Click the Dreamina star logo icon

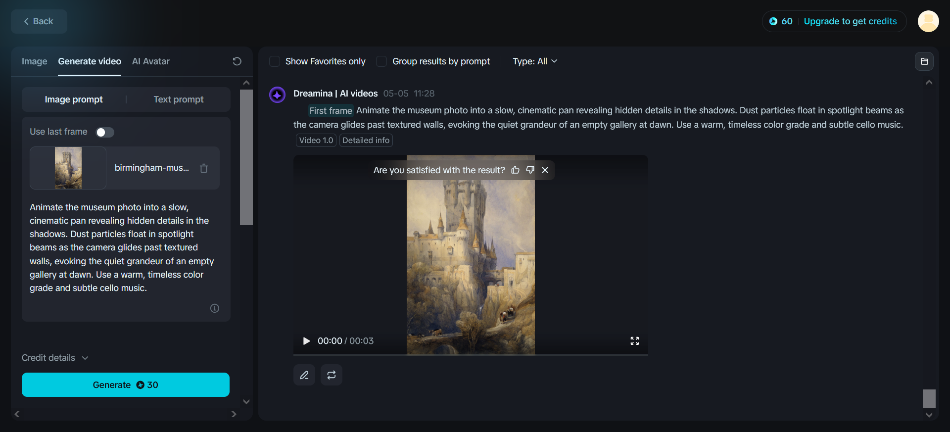[277, 95]
